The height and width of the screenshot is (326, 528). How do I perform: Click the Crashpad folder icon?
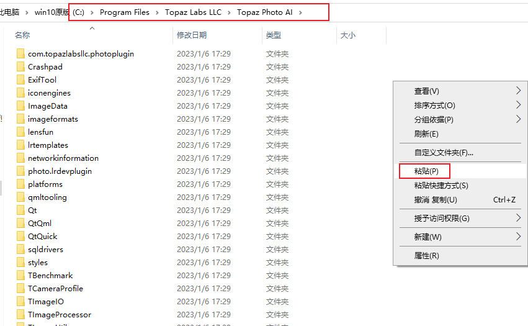tap(20, 66)
